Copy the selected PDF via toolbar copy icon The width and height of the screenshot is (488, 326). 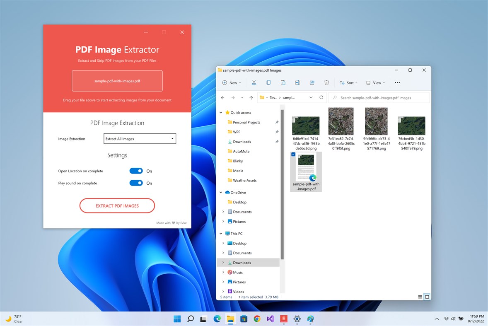point(268,82)
